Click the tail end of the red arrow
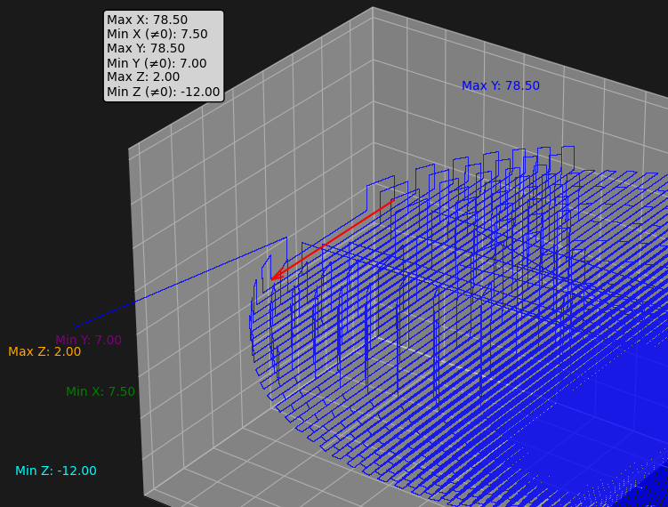The image size is (668, 507). coord(393,200)
